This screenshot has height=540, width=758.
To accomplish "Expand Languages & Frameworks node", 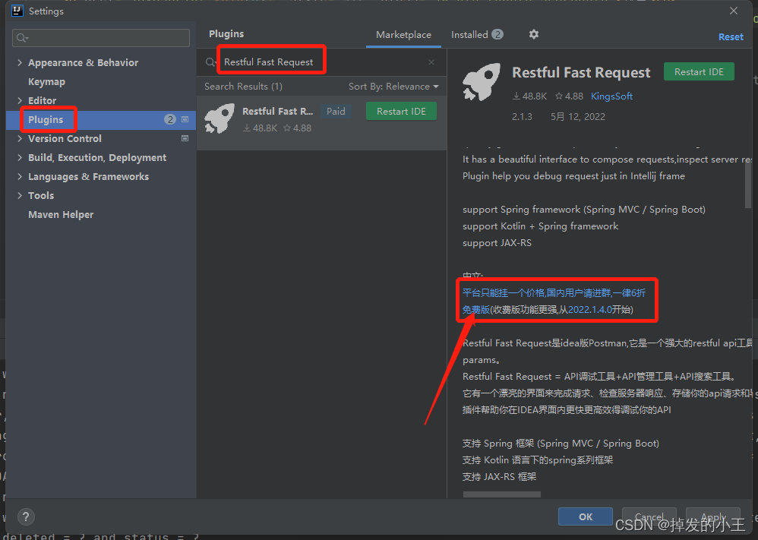I will [20, 176].
